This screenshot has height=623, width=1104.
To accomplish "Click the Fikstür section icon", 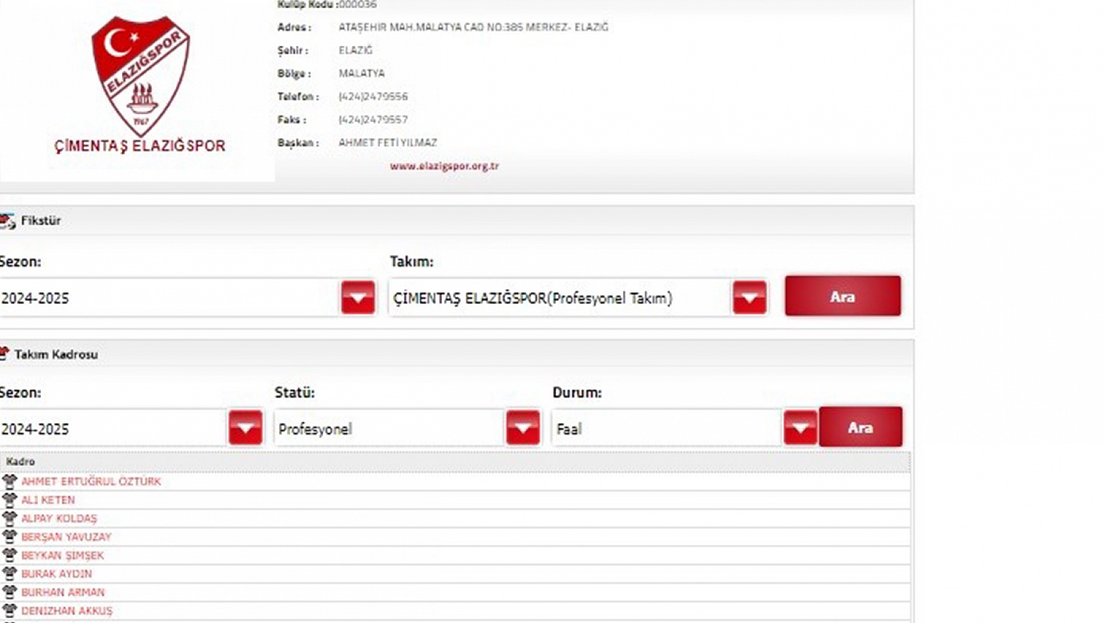I will [x=7, y=221].
